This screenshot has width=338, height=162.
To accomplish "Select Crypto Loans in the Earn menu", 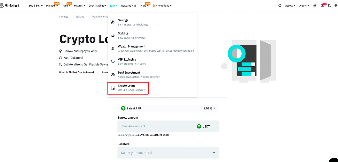I will click(128, 88).
